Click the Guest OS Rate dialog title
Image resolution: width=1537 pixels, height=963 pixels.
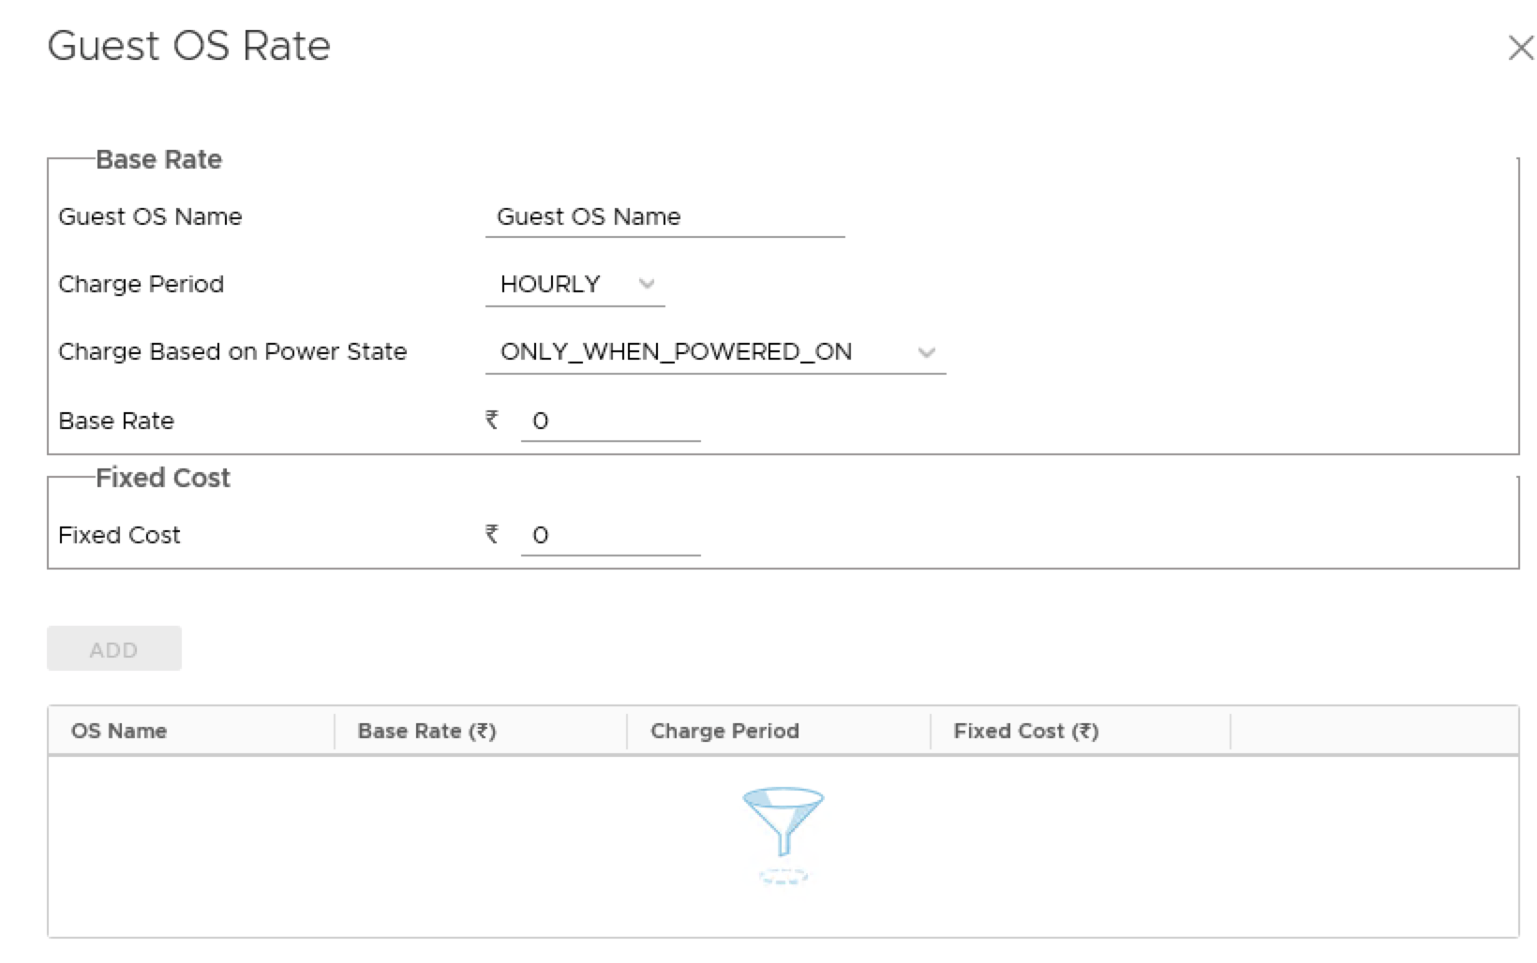[188, 46]
